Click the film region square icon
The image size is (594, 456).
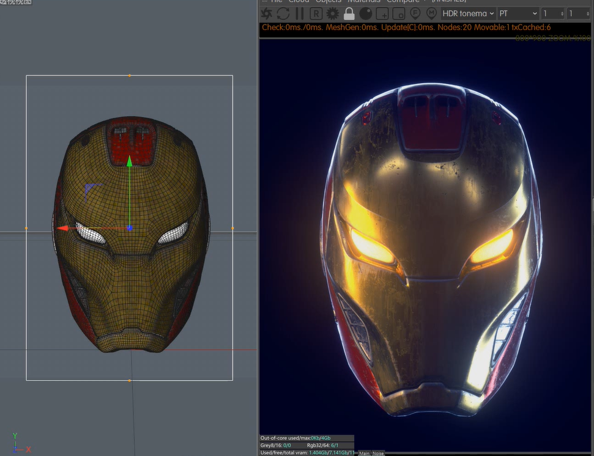pyautogui.click(x=398, y=13)
